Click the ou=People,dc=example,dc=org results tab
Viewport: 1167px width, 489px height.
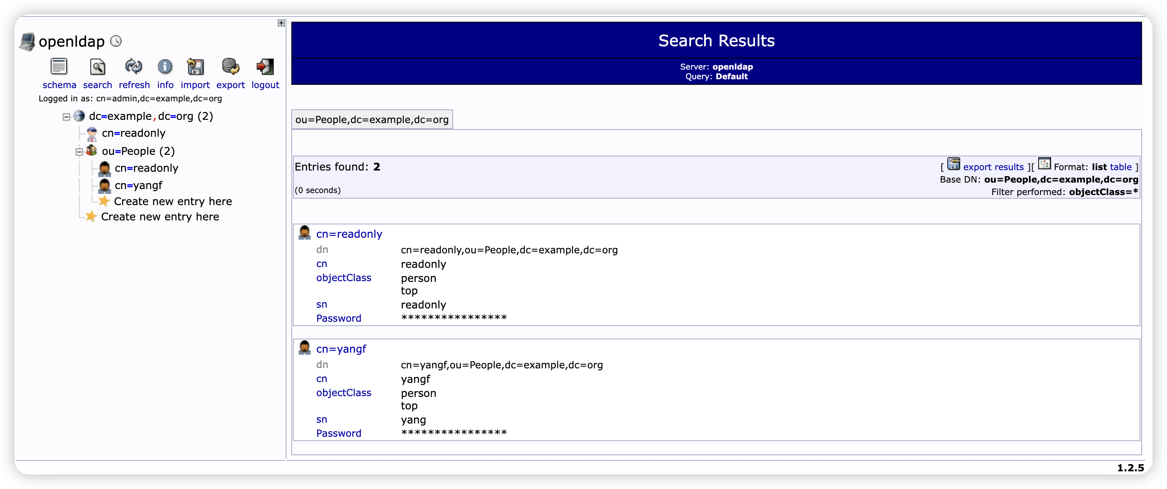372,119
